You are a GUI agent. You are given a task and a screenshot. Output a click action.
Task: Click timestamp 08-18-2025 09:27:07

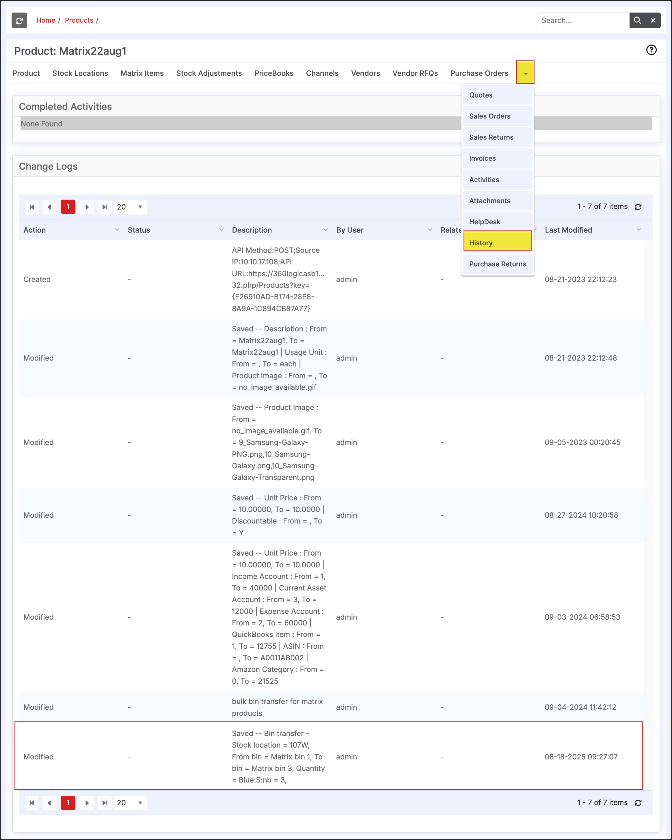click(581, 757)
